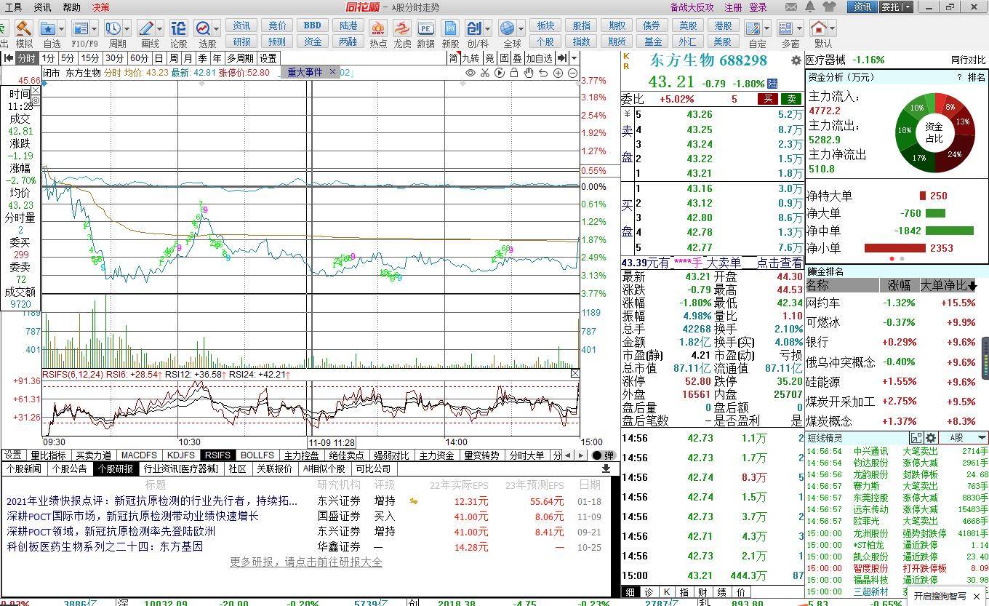This screenshot has height=606, width=989.
Task: Open the 创/科 board icon
Action: point(474,28)
